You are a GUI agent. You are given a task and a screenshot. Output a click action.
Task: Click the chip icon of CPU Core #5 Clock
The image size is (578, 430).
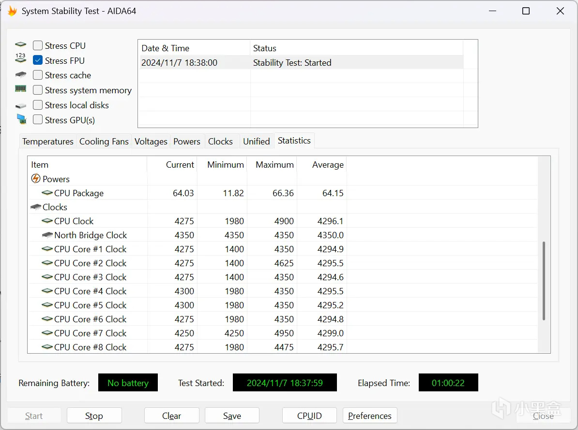coord(47,304)
